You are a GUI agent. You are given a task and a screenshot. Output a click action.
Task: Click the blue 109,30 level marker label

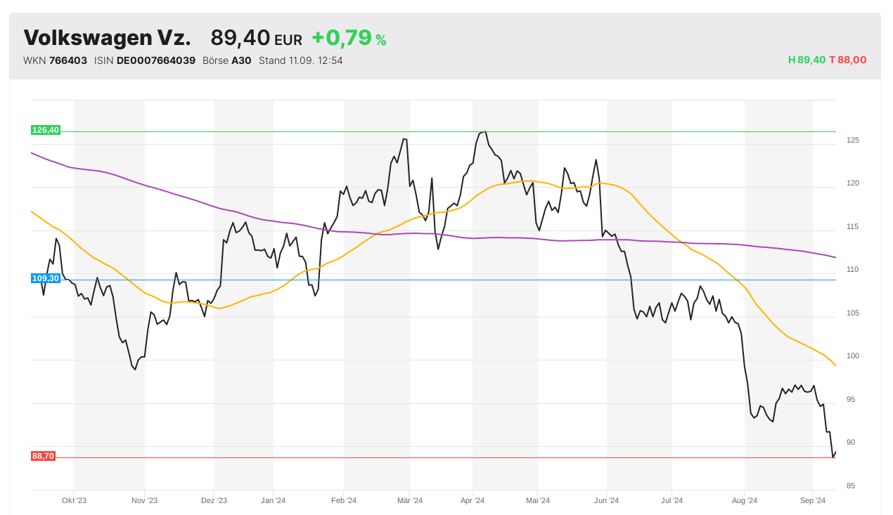46,278
